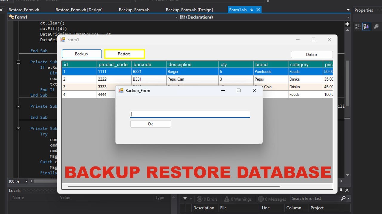Pin the Error List panel

341,190
